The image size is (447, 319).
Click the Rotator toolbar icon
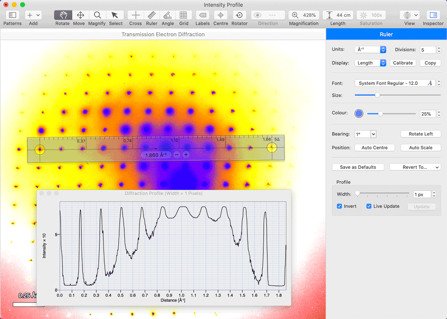coord(239,15)
